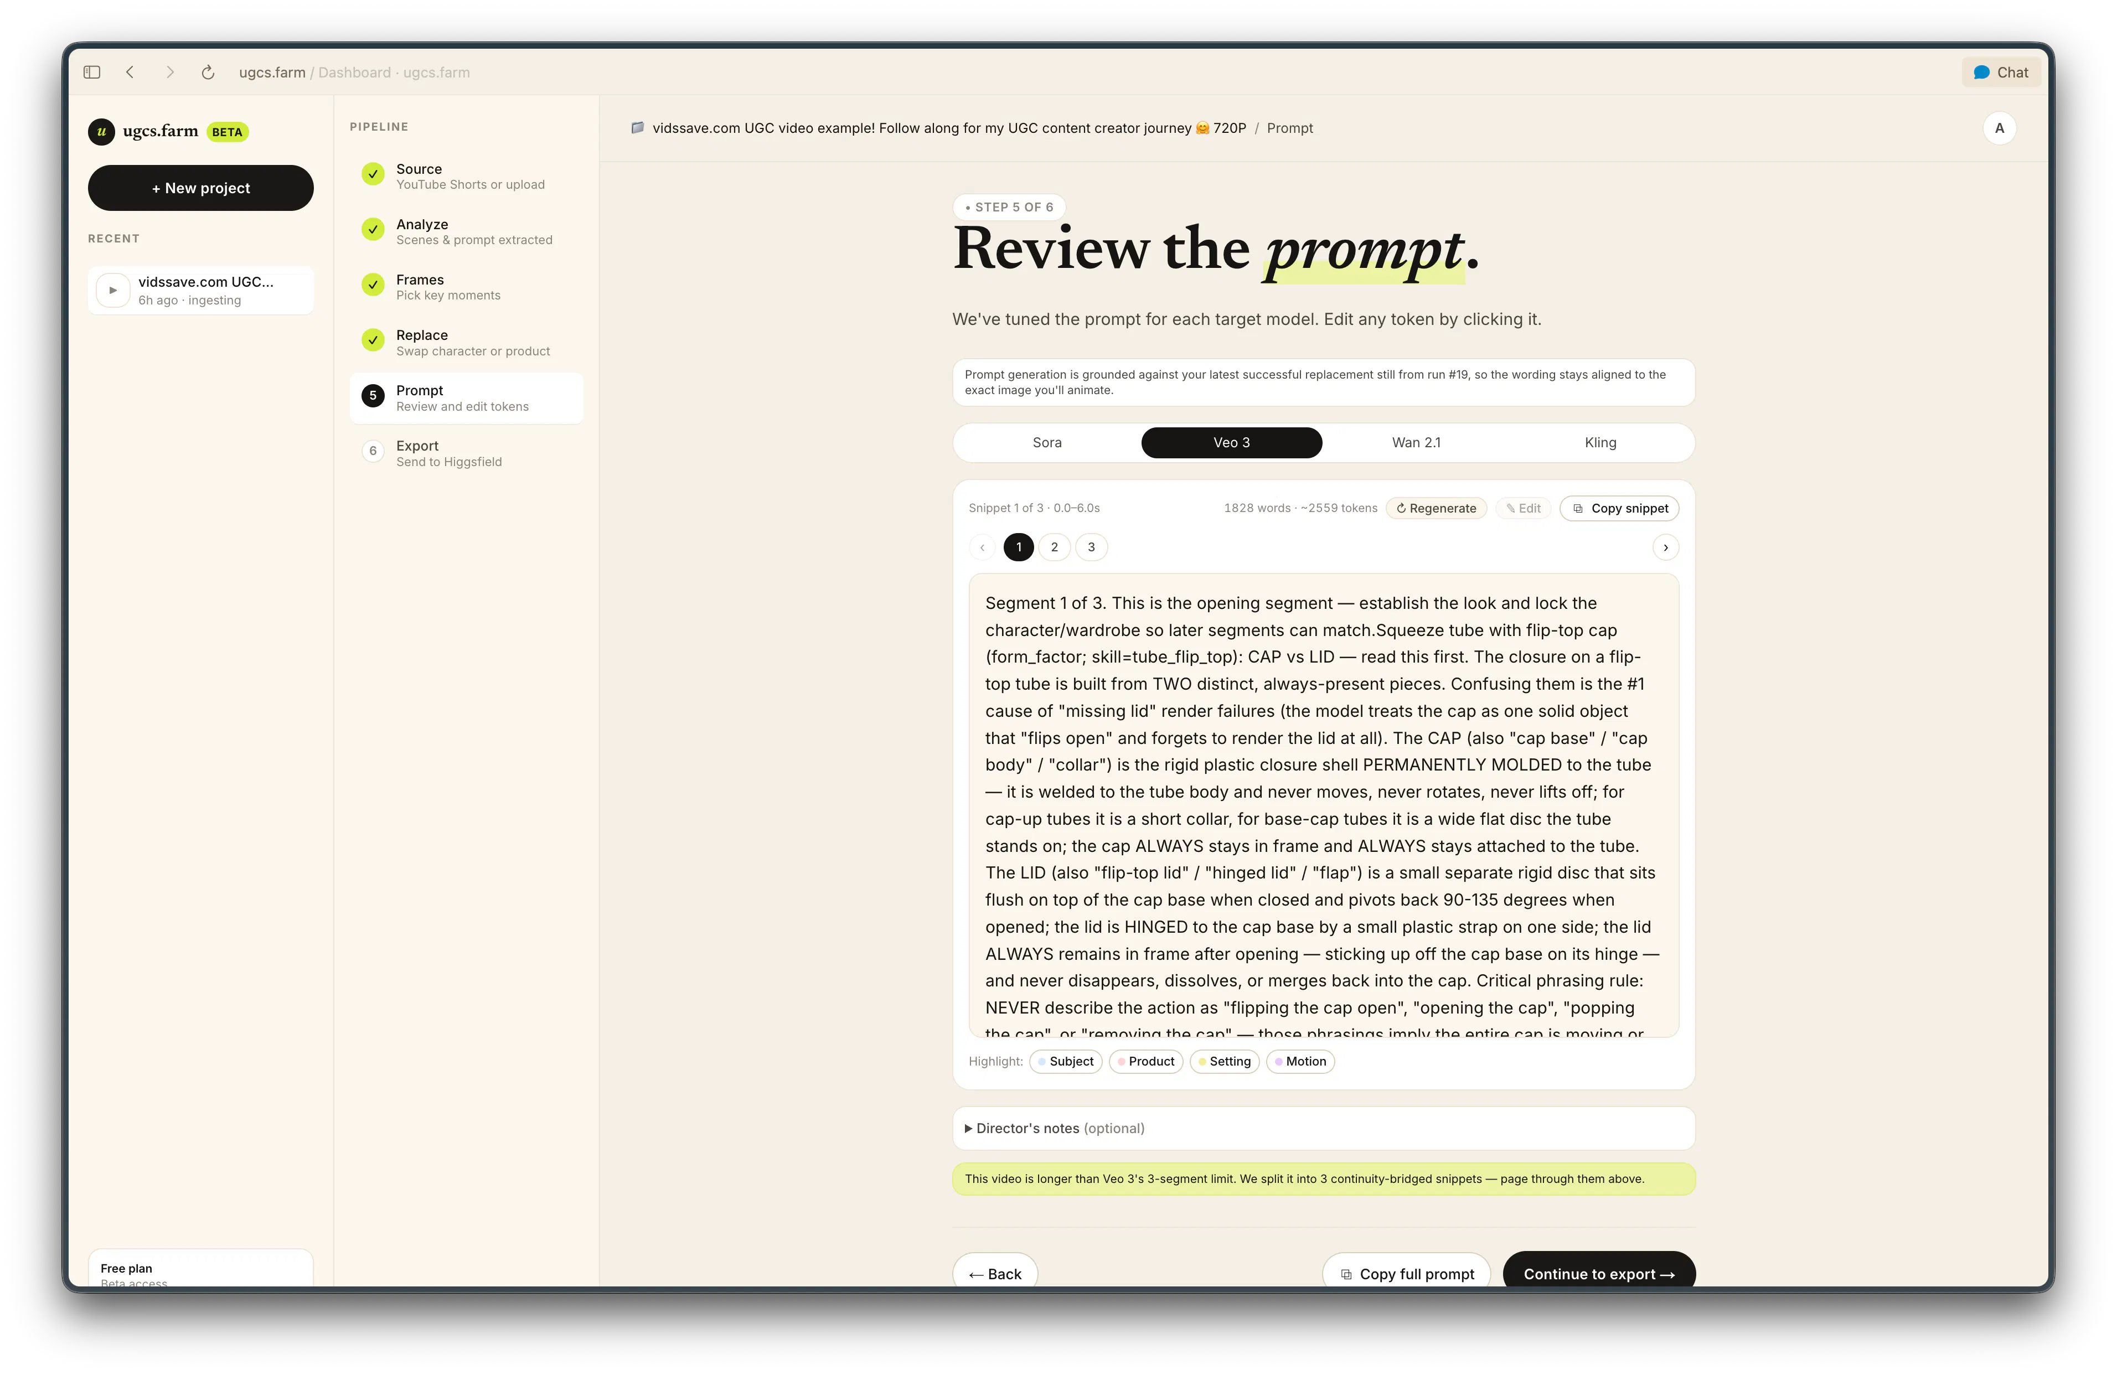Image resolution: width=2117 pixels, height=1375 pixels.
Task: Select snippet page 3
Action: coord(1091,547)
